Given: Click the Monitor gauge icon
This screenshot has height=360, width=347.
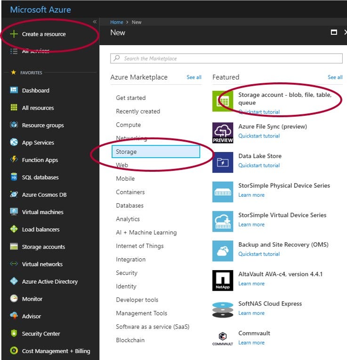Looking at the screenshot, I should click(14, 298).
